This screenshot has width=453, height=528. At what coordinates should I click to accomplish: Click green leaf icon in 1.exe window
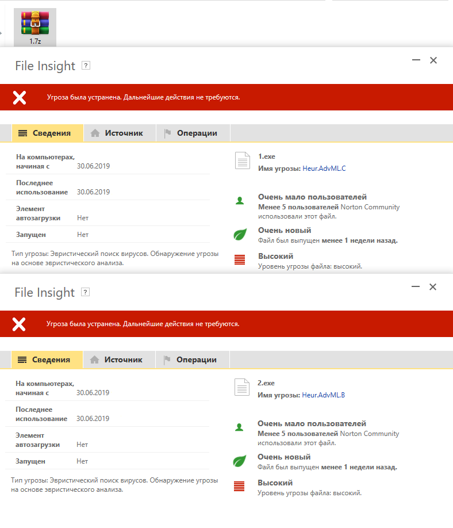click(240, 234)
